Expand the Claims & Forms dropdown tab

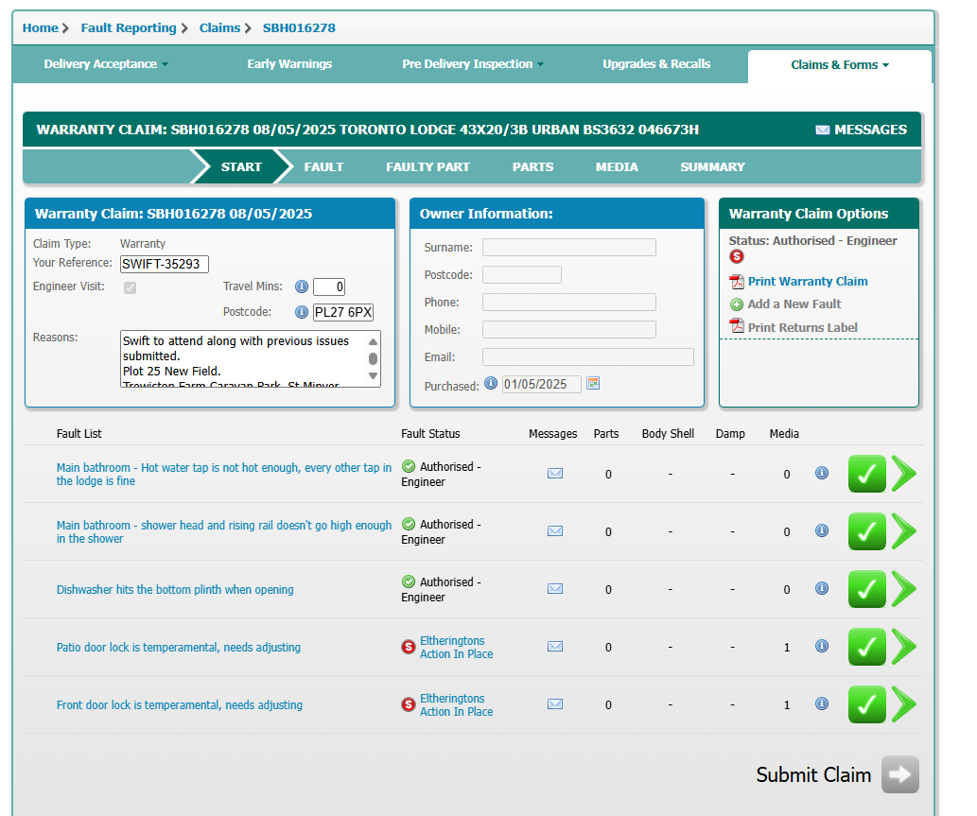point(840,65)
